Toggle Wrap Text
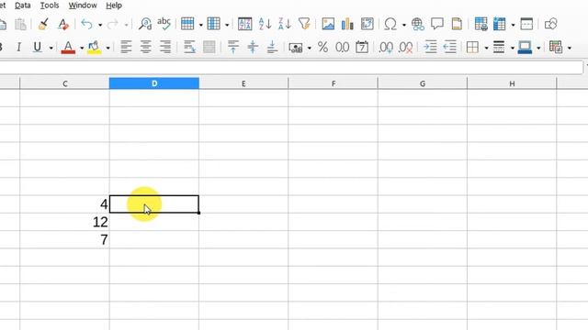588x330 pixels. click(x=189, y=47)
